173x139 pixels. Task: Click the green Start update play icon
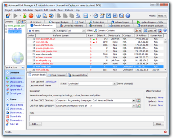25,16
